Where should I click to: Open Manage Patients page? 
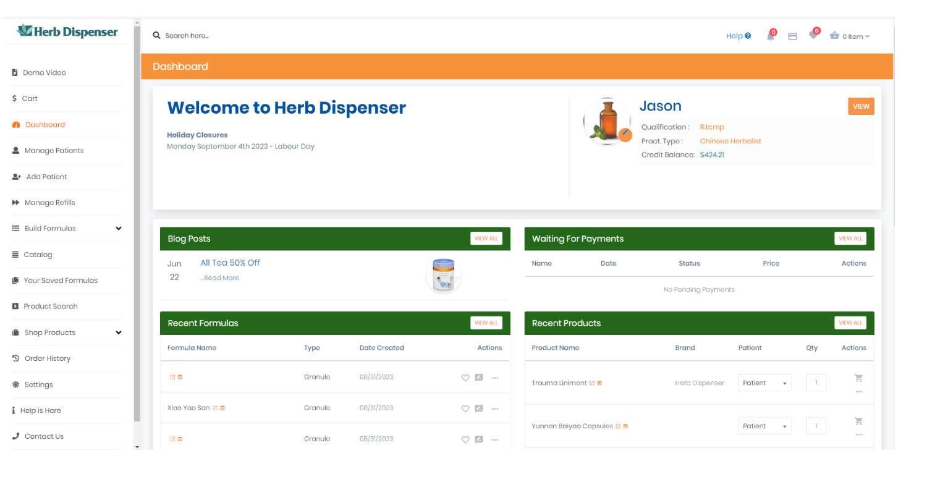coord(48,150)
